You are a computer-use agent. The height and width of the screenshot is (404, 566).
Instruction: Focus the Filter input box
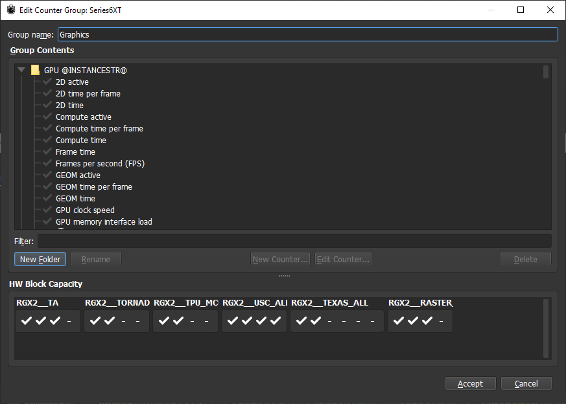pos(294,241)
